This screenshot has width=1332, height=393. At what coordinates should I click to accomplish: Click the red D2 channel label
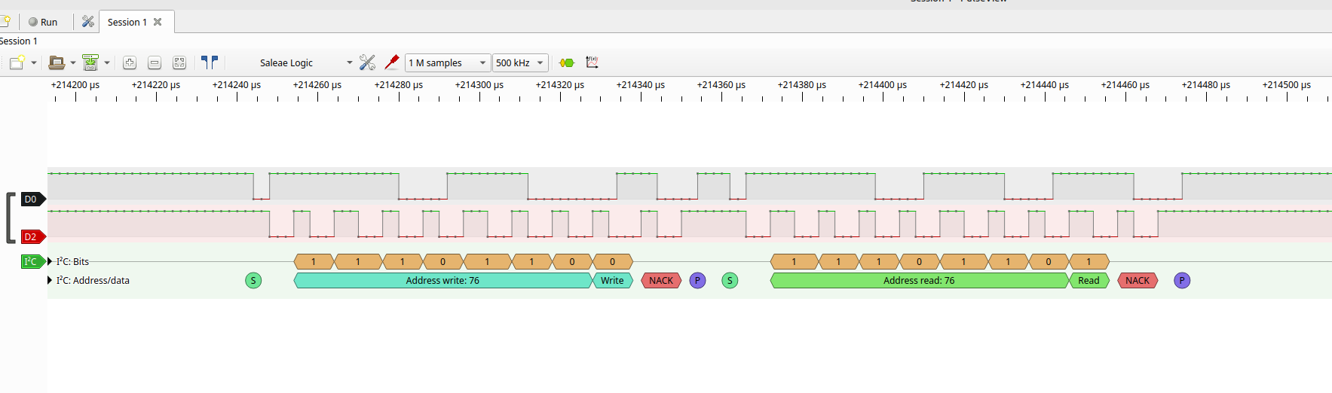31,236
